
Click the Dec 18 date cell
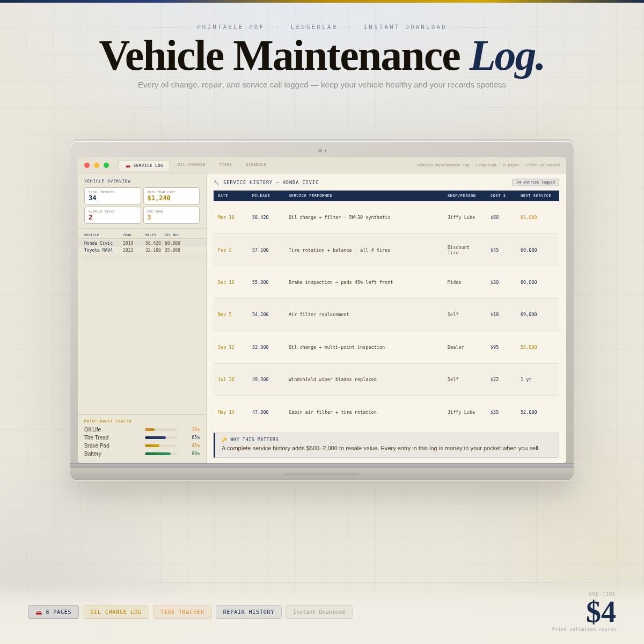226,282
